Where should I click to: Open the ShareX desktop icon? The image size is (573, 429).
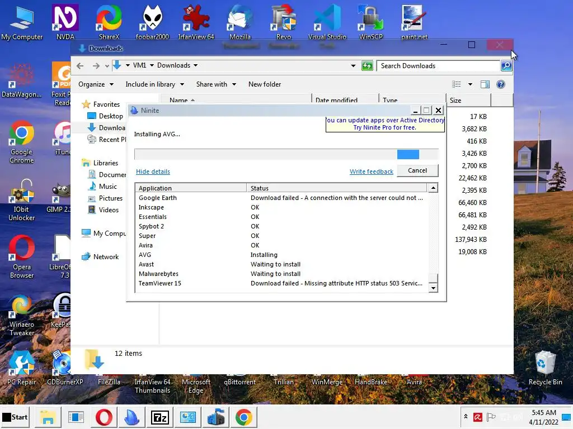click(x=109, y=22)
